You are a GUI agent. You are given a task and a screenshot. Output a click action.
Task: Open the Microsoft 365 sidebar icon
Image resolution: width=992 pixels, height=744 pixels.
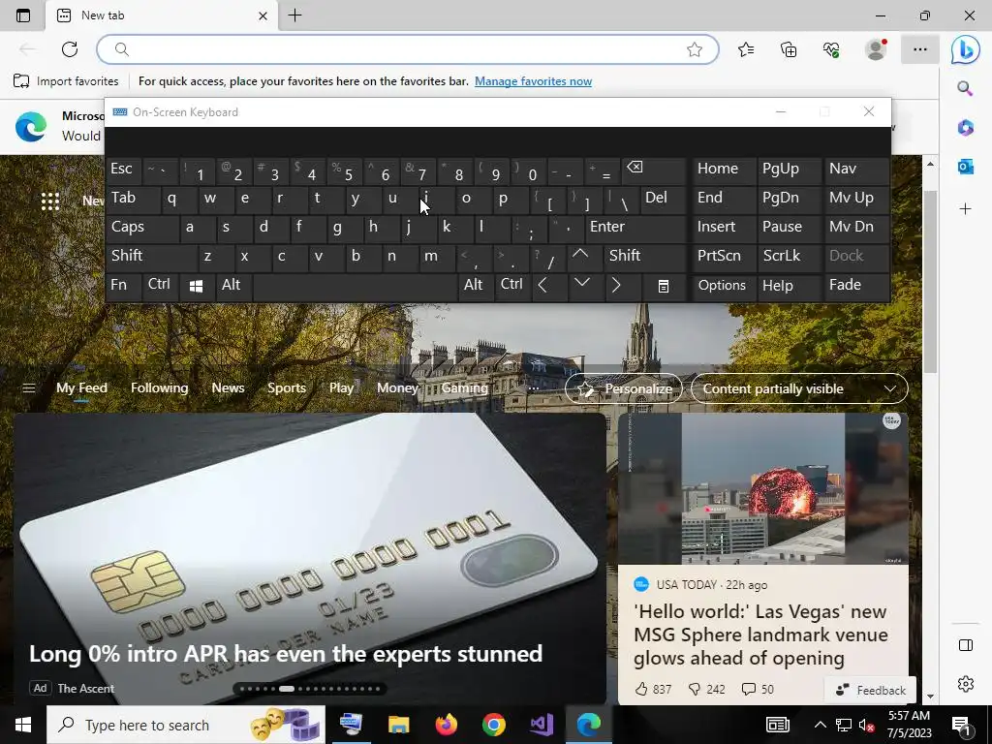pos(965,127)
